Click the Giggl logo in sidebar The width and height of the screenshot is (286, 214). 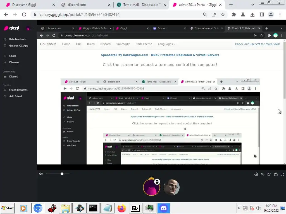pyautogui.click(x=11, y=28)
